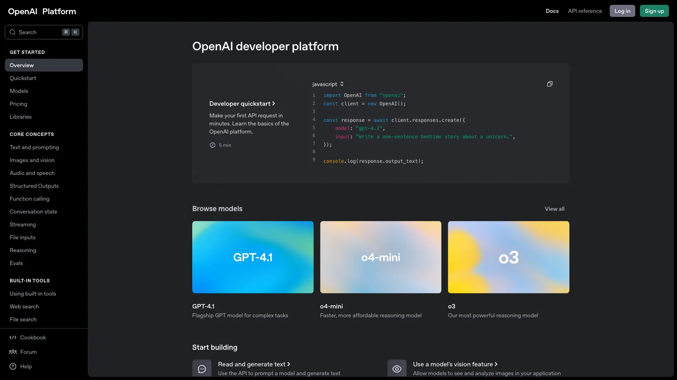This screenshot has width=677, height=380.
Task: Open Function calling guide
Action: [44, 199]
